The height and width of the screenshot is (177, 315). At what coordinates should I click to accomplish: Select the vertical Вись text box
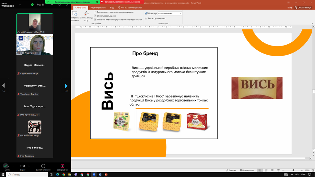[x=107, y=91]
